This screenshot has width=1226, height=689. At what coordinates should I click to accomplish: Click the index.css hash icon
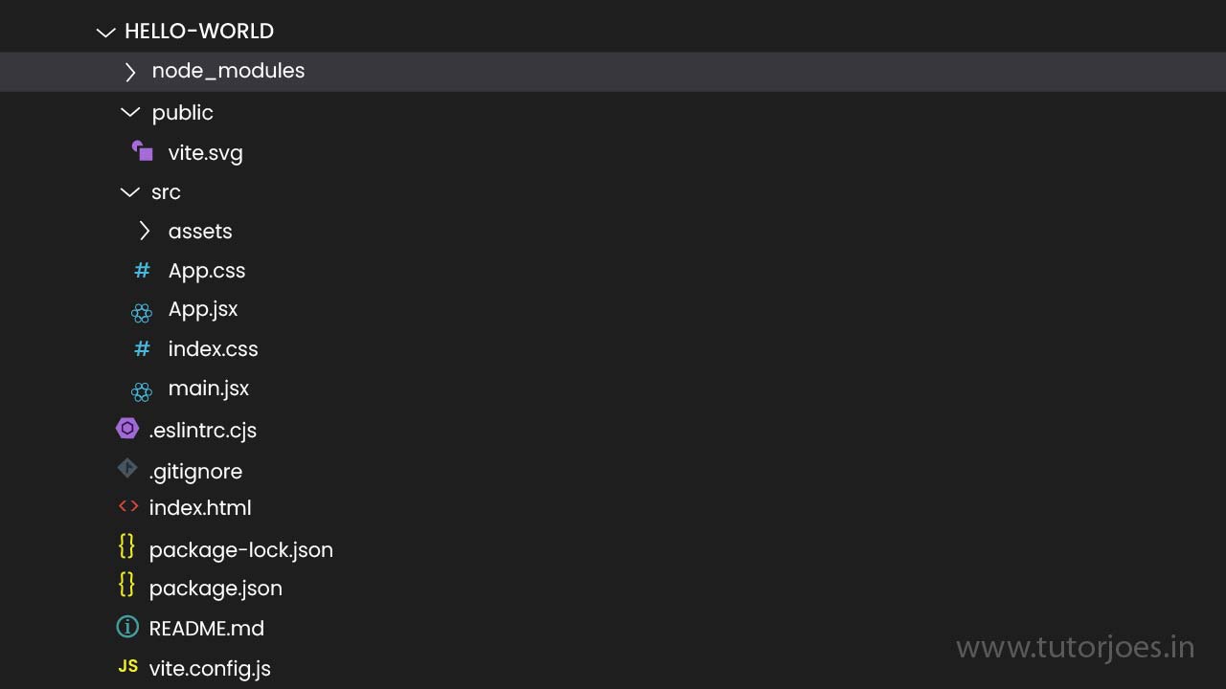142,349
